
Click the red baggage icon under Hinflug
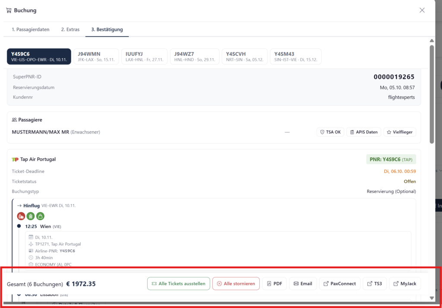click(x=21, y=216)
